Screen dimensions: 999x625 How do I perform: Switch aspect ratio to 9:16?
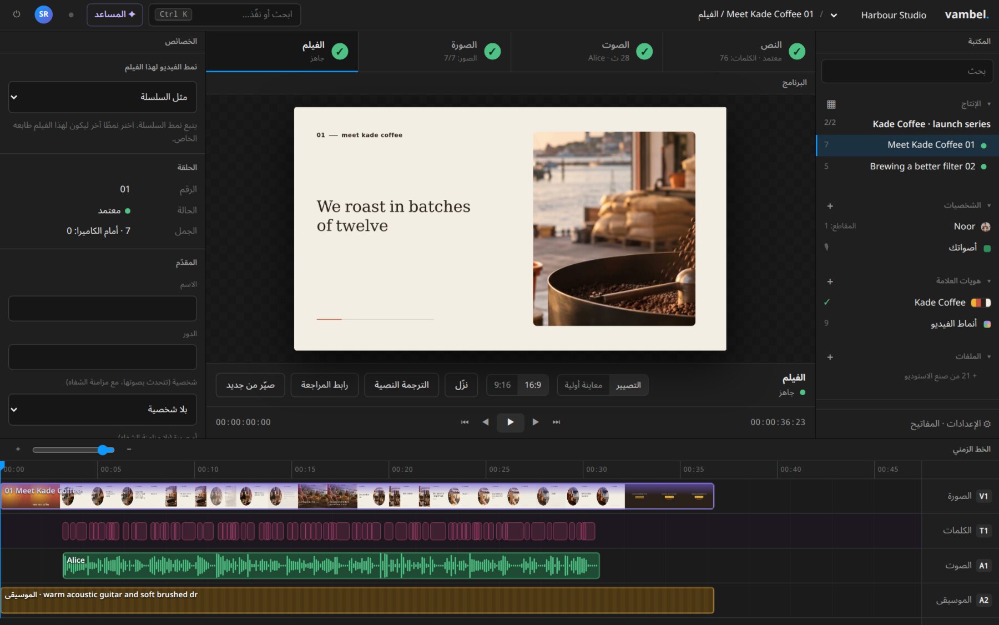(502, 385)
